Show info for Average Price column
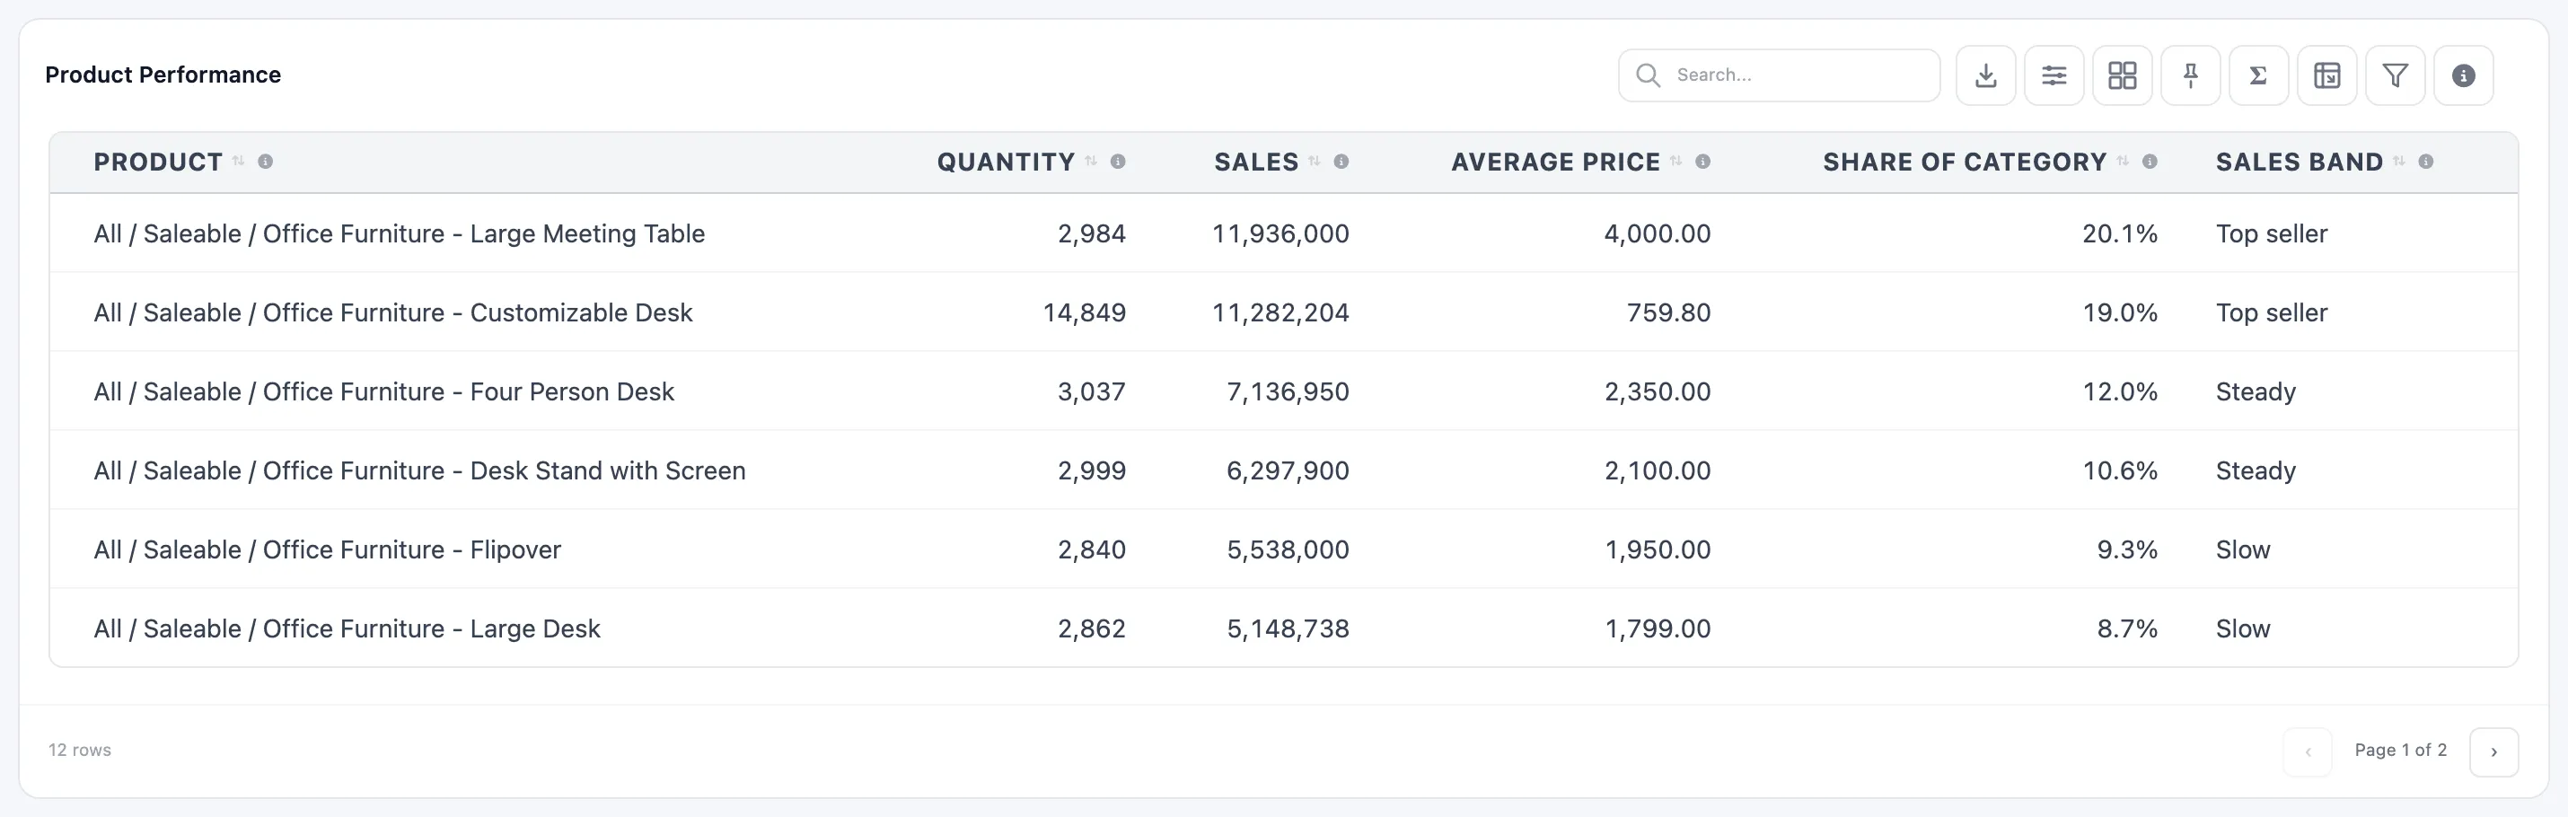 click(x=1702, y=162)
